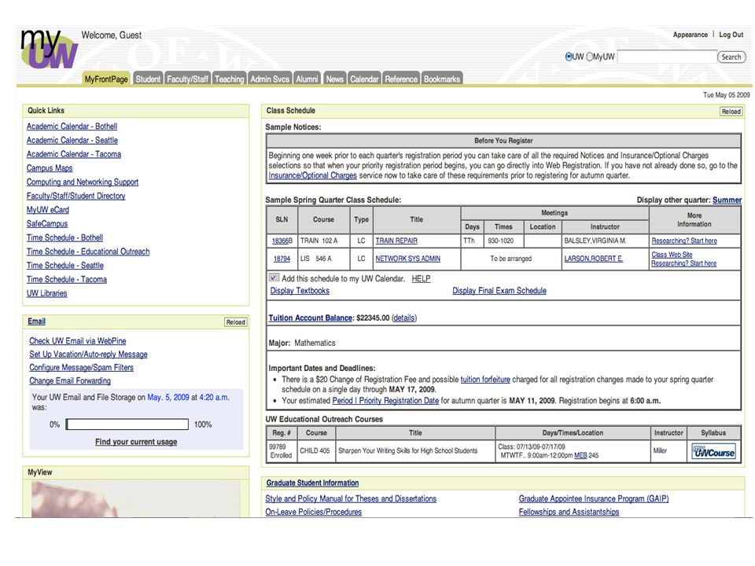Toggle Add this schedule to my UW Calendar checkbox
755x566 pixels.
click(x=274, y=277)
